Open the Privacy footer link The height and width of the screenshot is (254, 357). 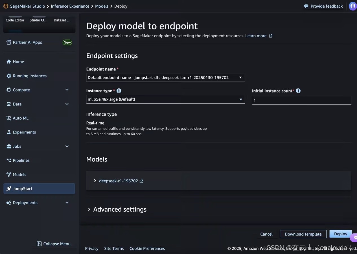tap(92, 248)
